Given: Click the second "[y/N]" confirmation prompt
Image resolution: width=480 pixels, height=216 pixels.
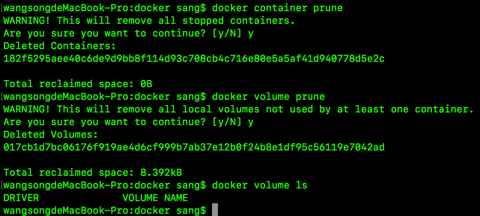Looking at the screenshot, I should (223, 122).
